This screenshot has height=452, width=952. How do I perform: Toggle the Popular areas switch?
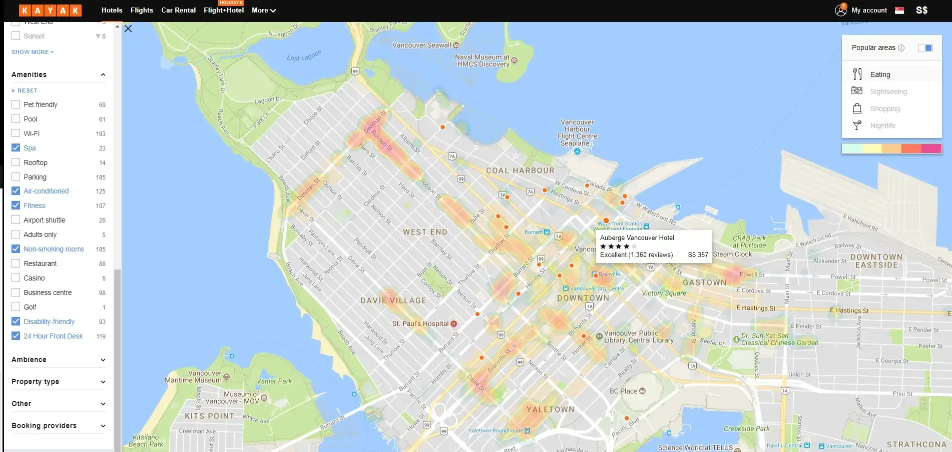(x=925, y=48)
